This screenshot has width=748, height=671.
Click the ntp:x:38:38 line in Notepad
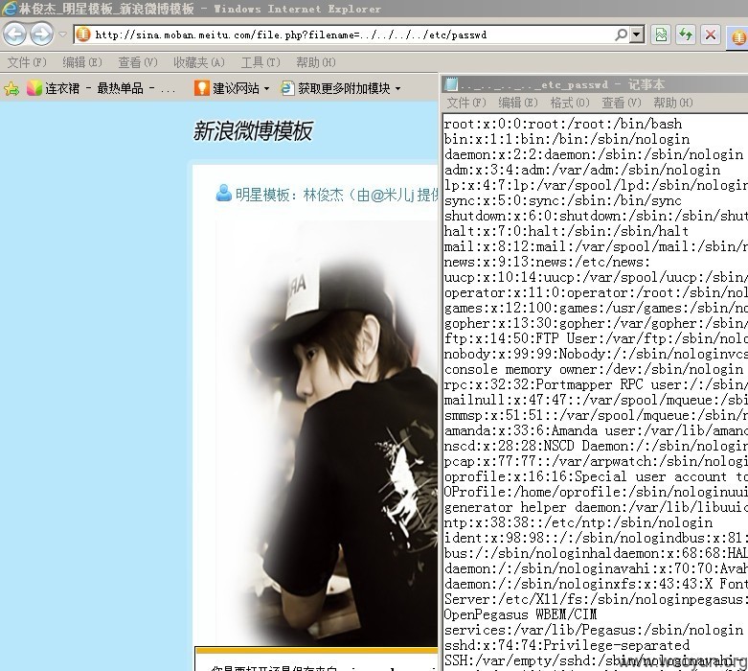click(578, 522)
